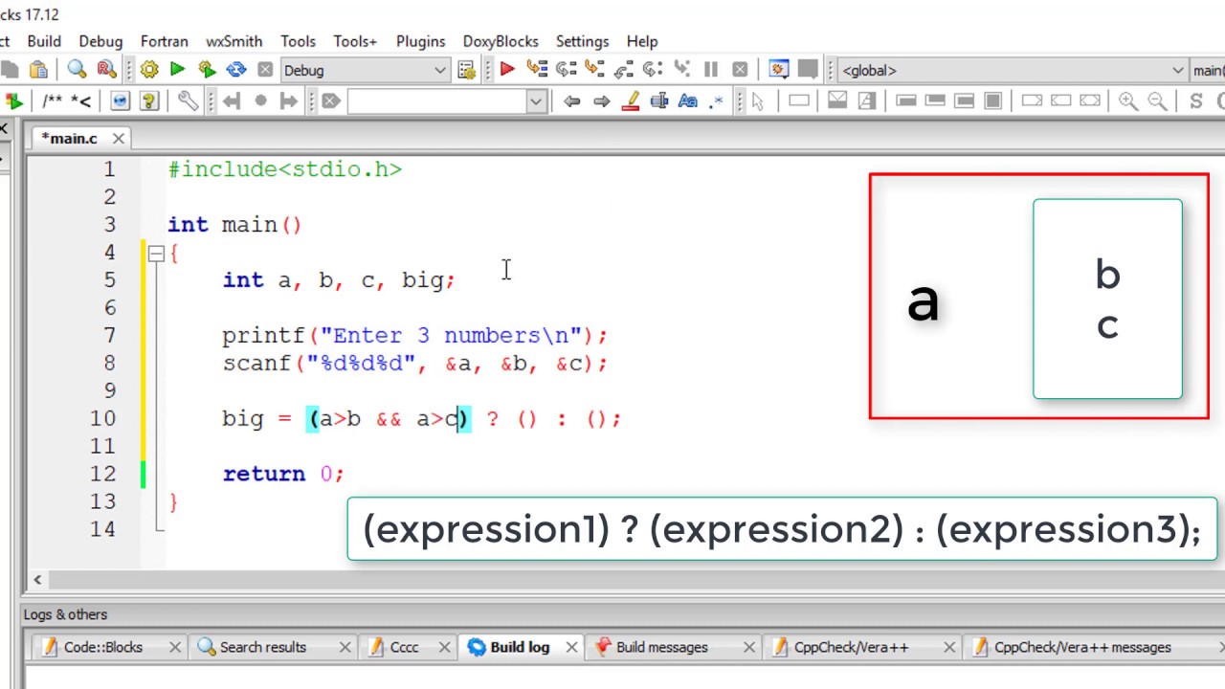This screenshot has width=1225, height=689.
Task: Run program with the green play icon
Action: point(177,70)
